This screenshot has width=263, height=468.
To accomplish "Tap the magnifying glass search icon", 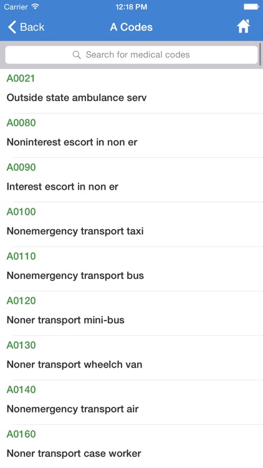I will click(77, 55).
